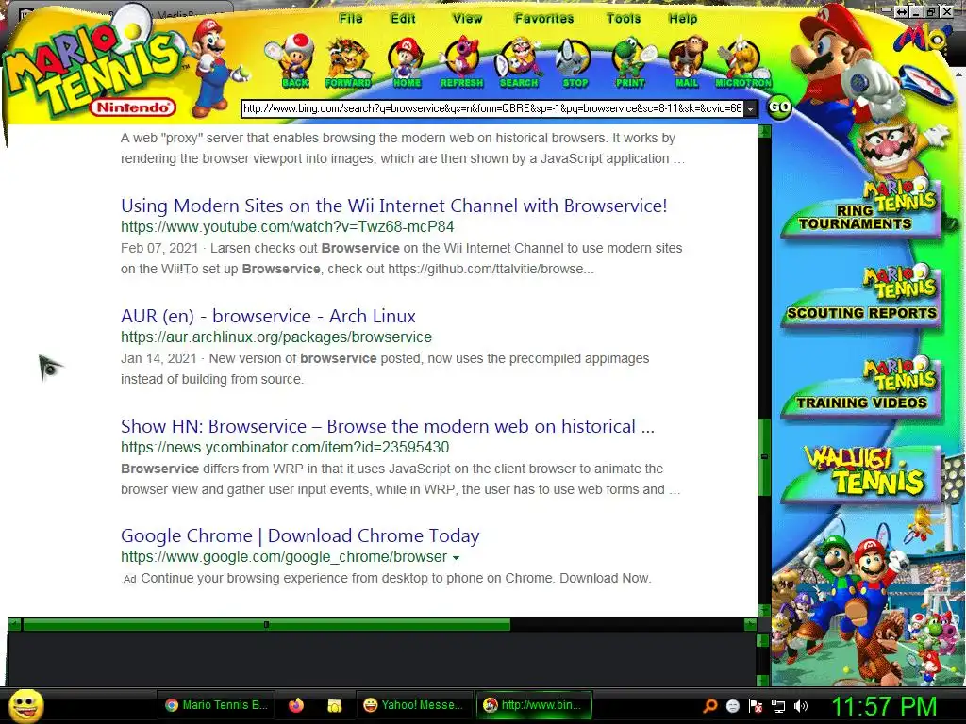This screenshot has width=966, height=724.
Task: Open the Waluigi Tennis sidebar banner
Action: (861, 473)
